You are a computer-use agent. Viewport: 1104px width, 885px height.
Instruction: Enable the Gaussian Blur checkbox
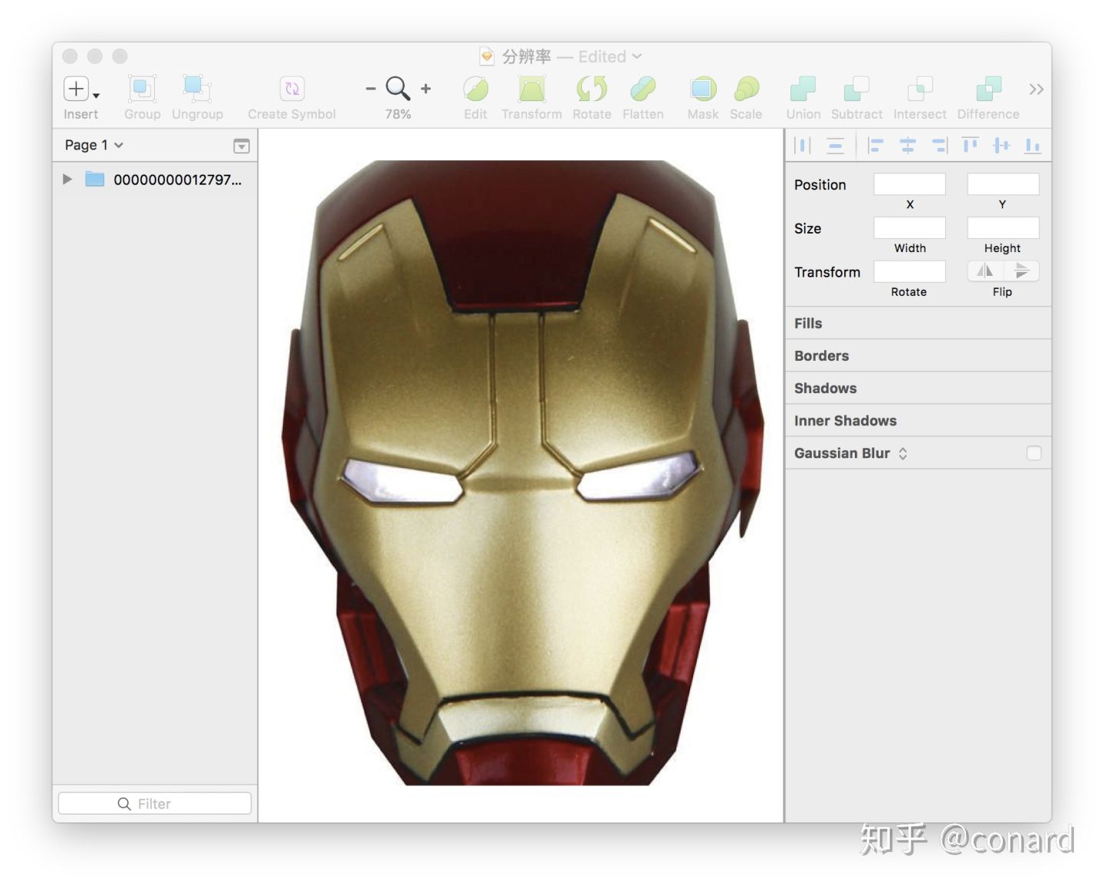click(x=1033, y=453)
